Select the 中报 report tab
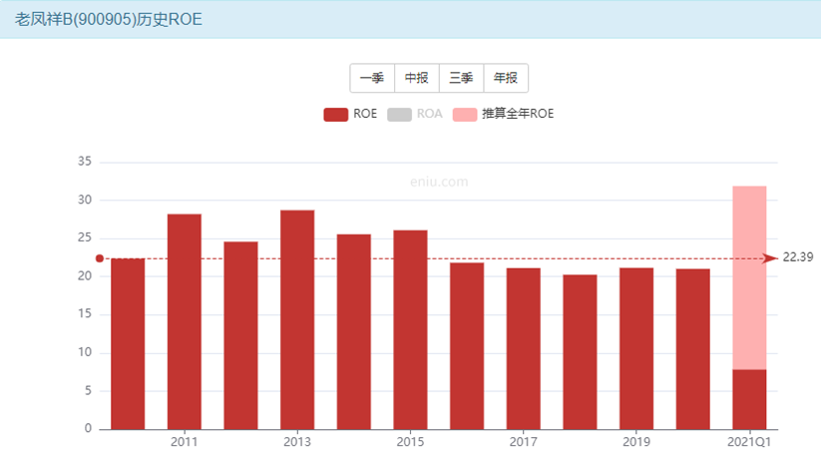The width and height of the screenshot is (821, 455). [416, 78]
